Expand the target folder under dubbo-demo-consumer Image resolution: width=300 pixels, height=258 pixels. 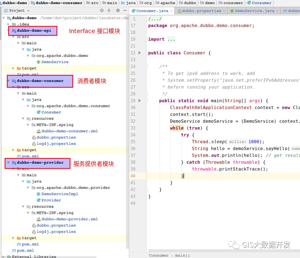(13, 150)
